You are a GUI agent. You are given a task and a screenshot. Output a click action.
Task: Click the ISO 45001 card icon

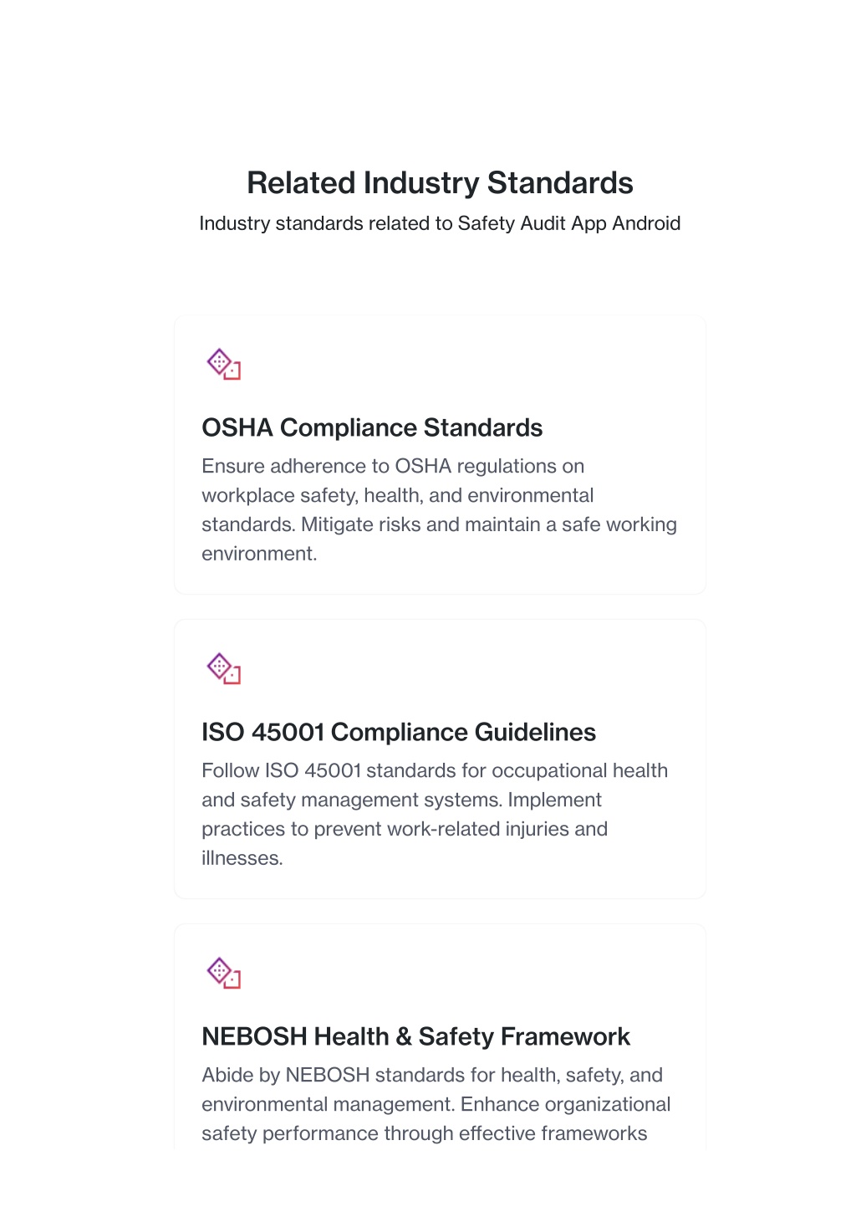pos(223,669)
